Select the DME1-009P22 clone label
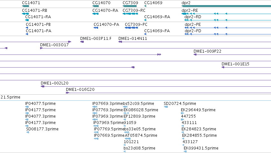Screen dimensions: 271x153 tap(207, 51)
